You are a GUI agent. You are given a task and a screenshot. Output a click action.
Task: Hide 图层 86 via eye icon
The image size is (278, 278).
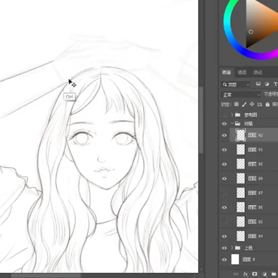tap(224, 207)
